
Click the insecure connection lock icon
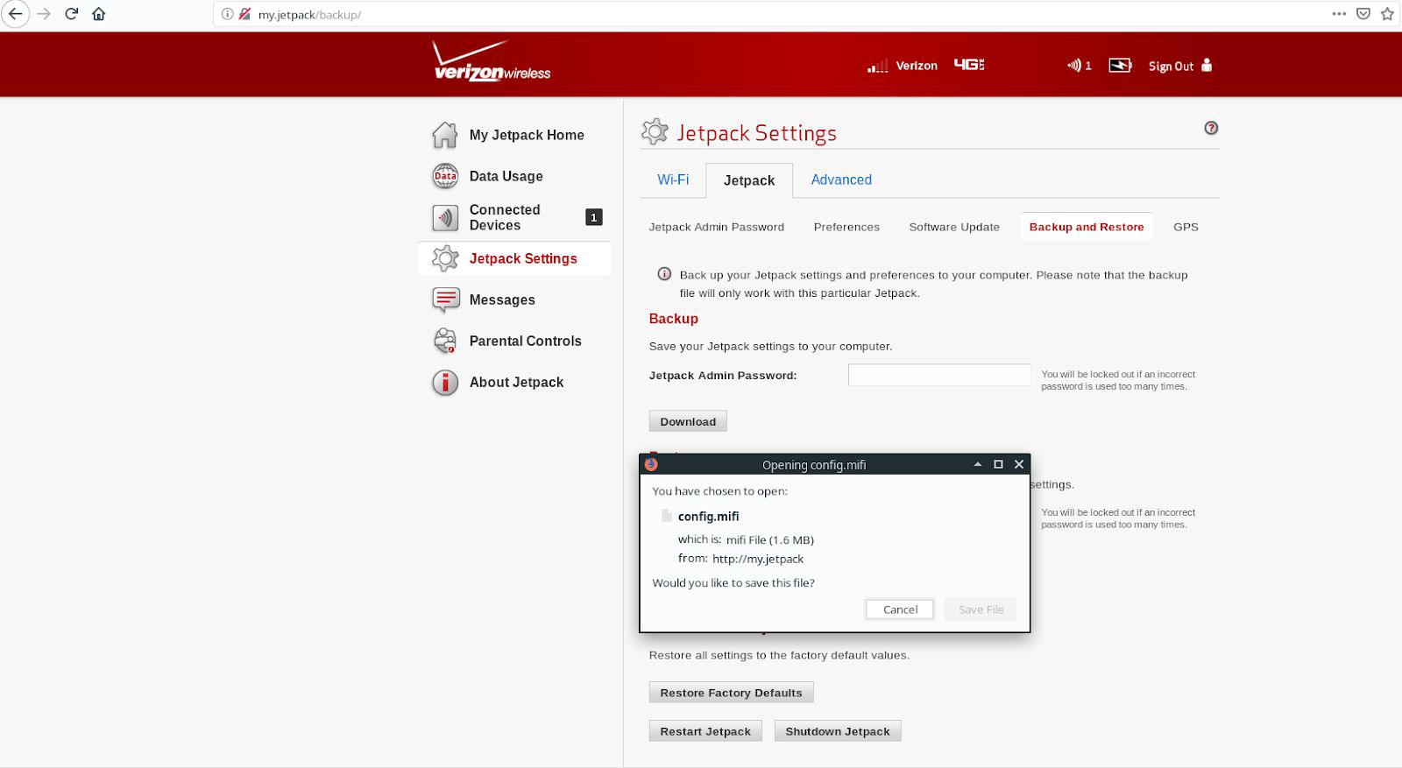[x=244, y=14]
